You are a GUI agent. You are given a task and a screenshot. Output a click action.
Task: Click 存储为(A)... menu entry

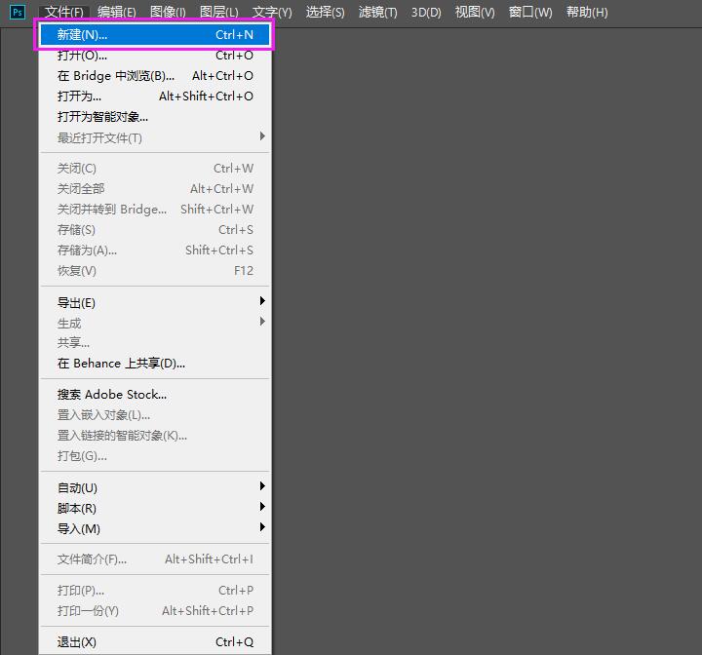click(155, 250)
